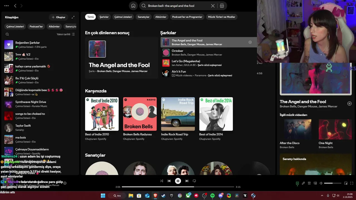Toggle repeat mode
The height and width of the screenshot is (200, 356).
(x=194, y=181)
